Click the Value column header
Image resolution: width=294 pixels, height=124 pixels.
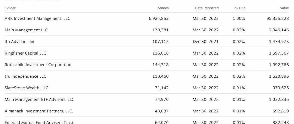coord(284,8)
